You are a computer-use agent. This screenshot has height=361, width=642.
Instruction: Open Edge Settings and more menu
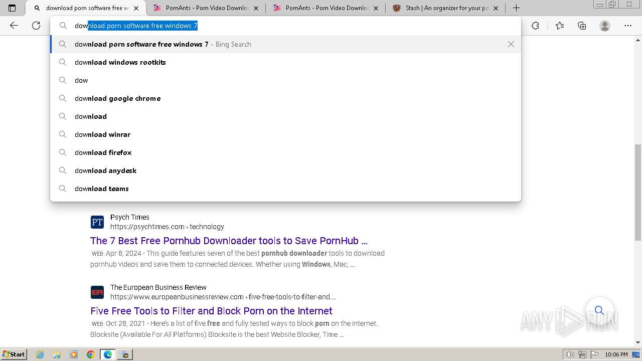coord(628,26)
